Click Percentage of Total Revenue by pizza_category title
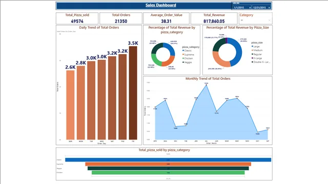The width and height of the screenshot is (328, 184). [x=172, y=30]
